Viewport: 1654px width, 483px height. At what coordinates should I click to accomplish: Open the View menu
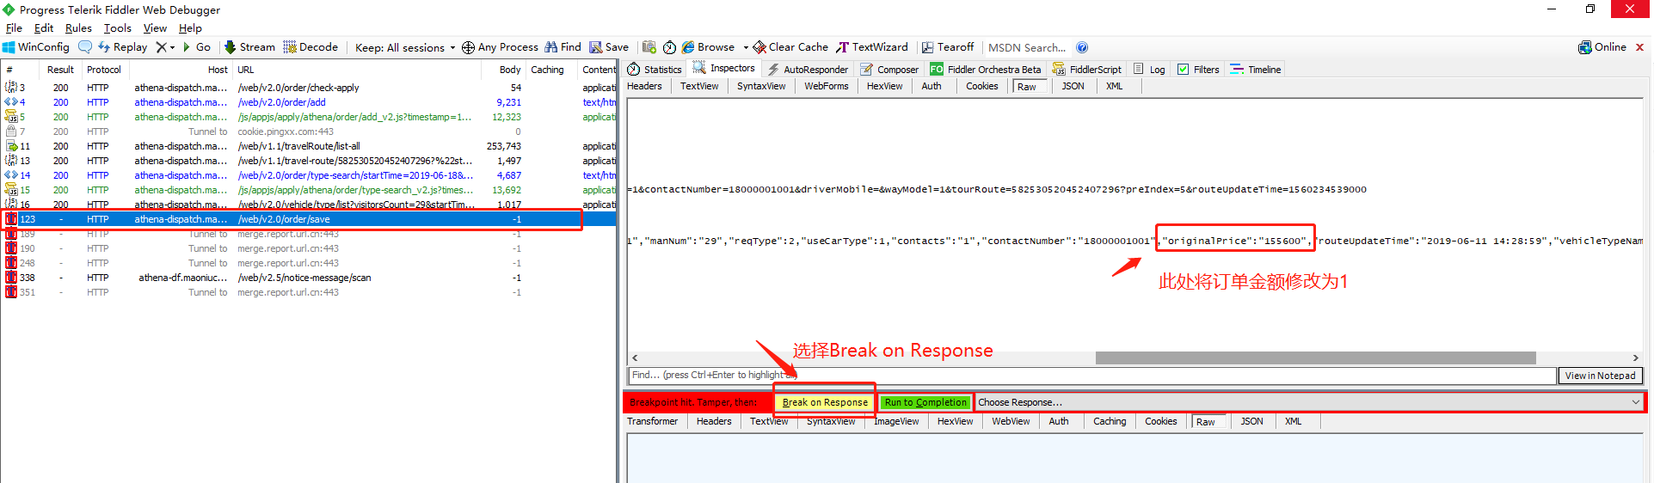pos(155,28)
